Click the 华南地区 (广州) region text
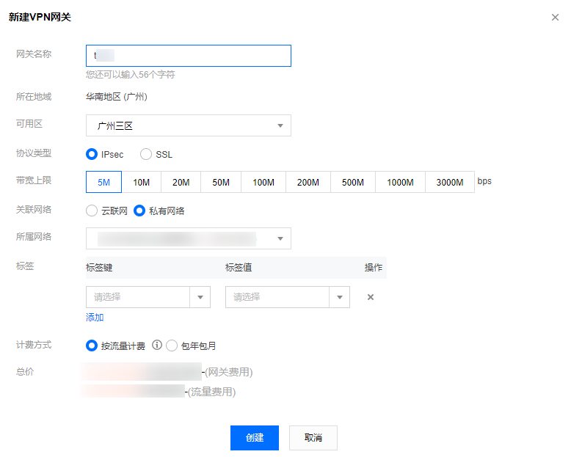 (117, 97)
